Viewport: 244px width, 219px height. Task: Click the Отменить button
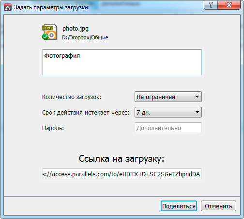218,206
